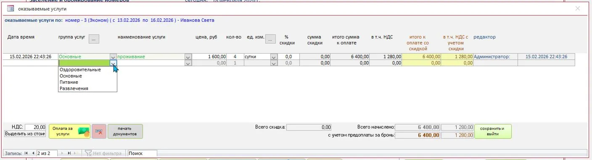
Task: Click the проживание service name cell
Action: click(x=151, y=57)
